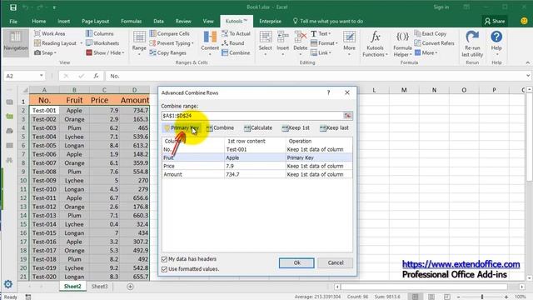Add a new sheet
The width and height of the screenshot is (533, 300).
[130, 287]
